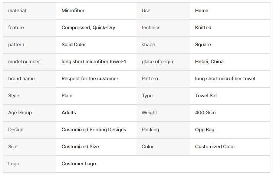
Task: Select the 'Compressed, Quick-Dry' feature text
Action: (88, 28)
